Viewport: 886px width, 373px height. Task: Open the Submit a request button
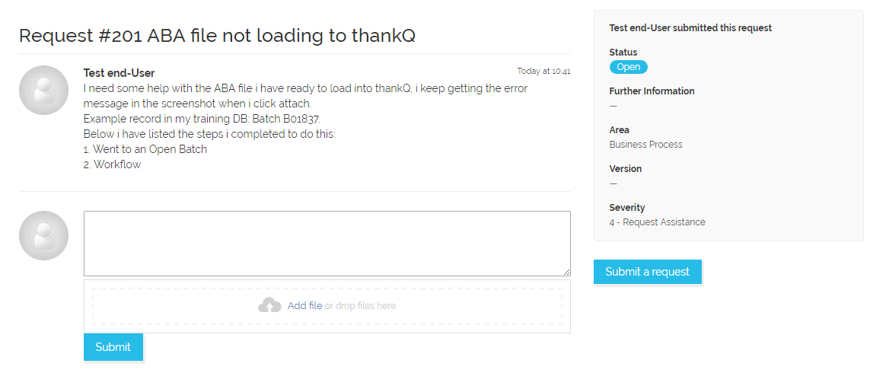[x=647, y=272]
